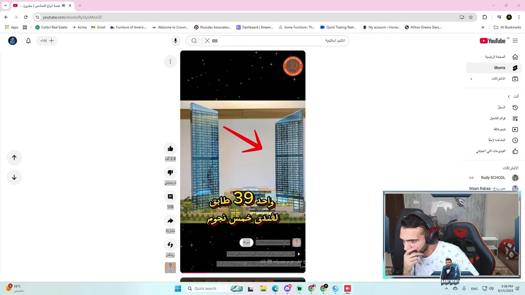This screenshot has height=295, width=525.
Task: Expand the You (أنت) section chevron
Action: 509,97
